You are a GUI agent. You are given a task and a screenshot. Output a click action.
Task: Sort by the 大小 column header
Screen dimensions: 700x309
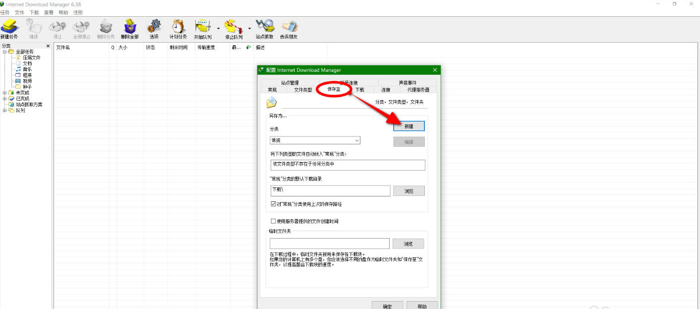click(130, 48)
